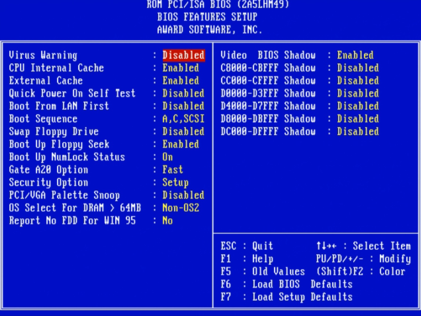The width and height of the screenshot is (421, 316).
Task: Click the Video BIOS Shadow label
Action: 268,55
